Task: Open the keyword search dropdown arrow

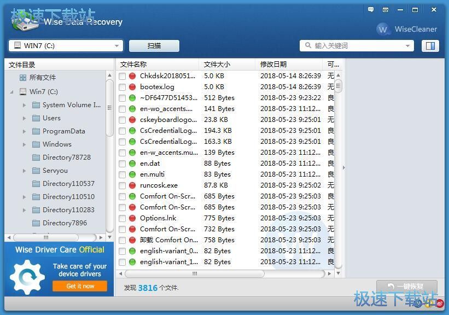Action: [407, 46]
